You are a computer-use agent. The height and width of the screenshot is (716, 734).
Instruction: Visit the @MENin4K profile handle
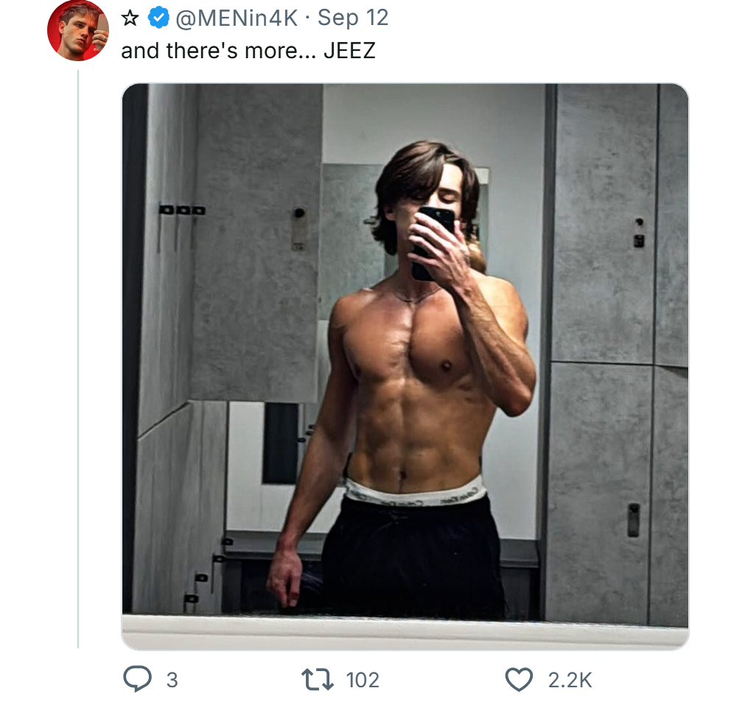(x=236, y=18)
